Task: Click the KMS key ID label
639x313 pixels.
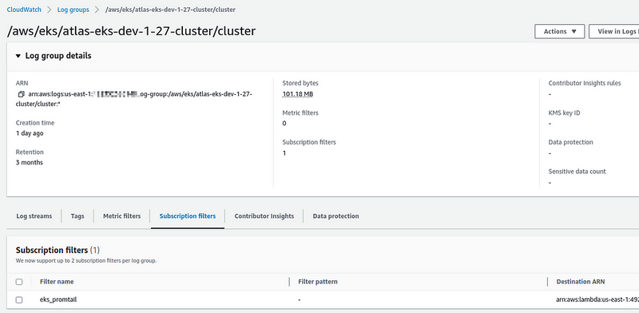Action: [565, 113]
